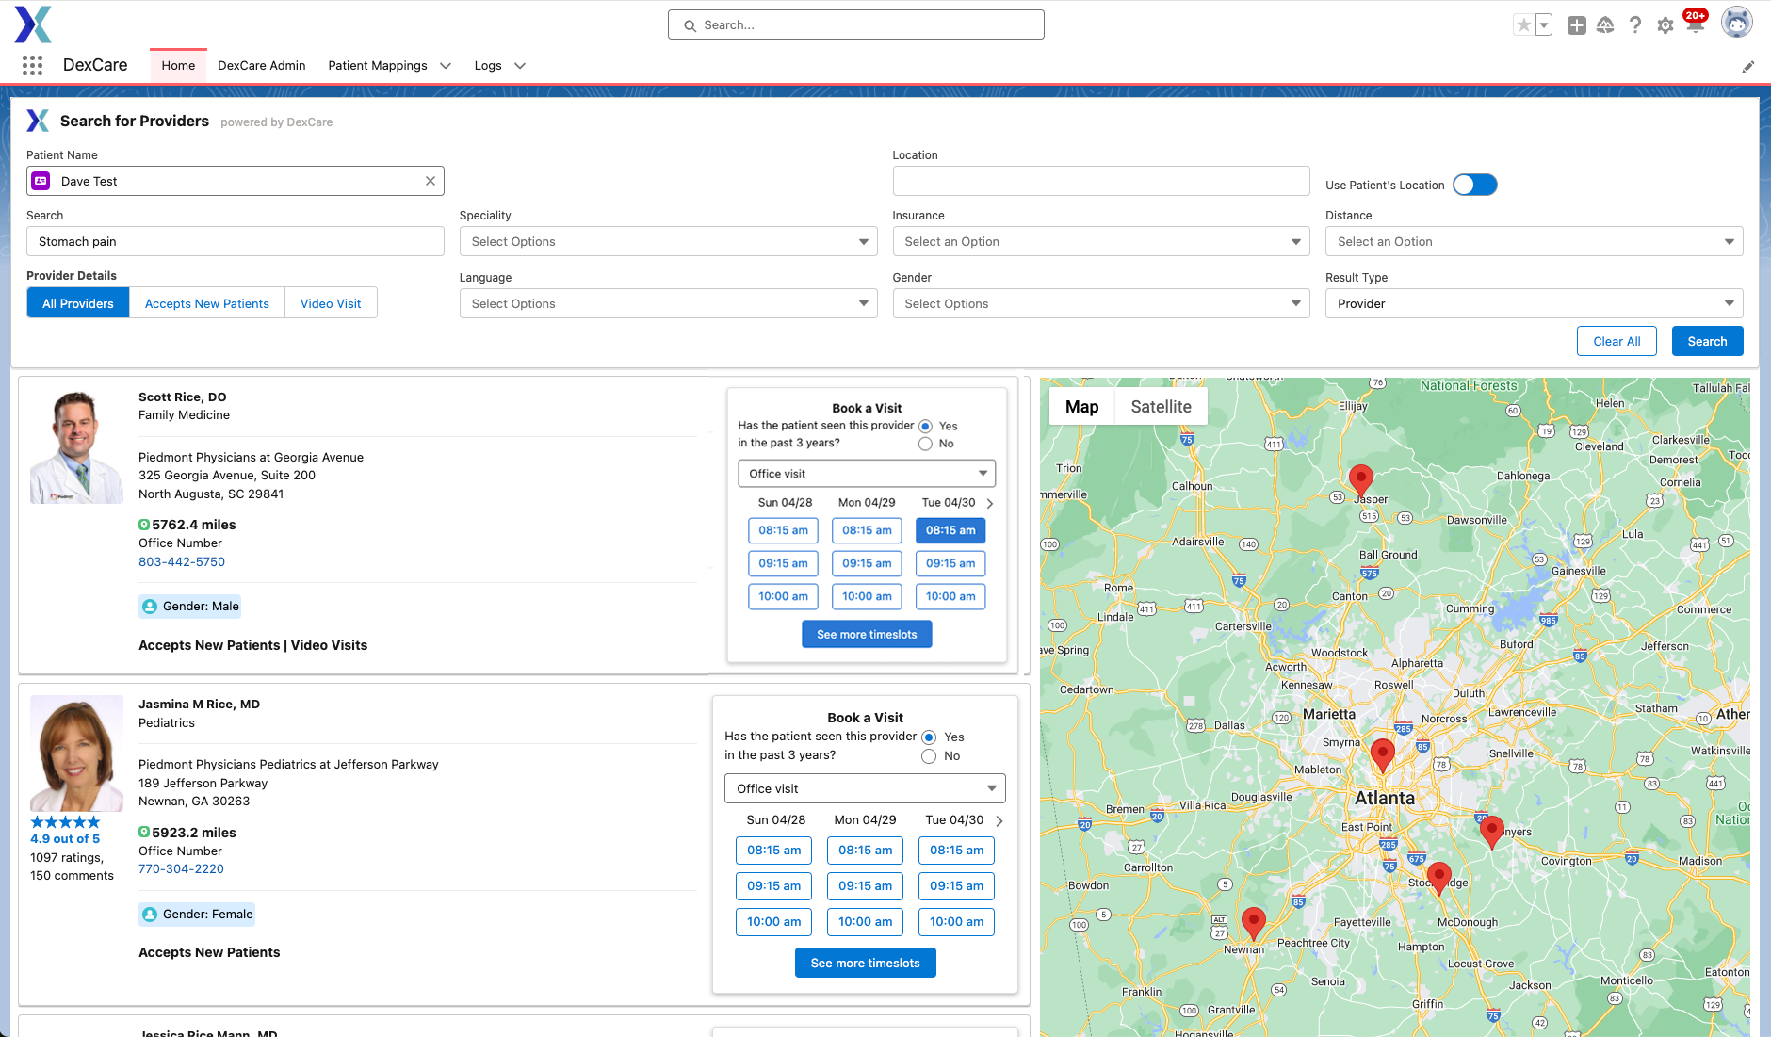
Task: Switch to the Satellite map view
Action: 1161,406
